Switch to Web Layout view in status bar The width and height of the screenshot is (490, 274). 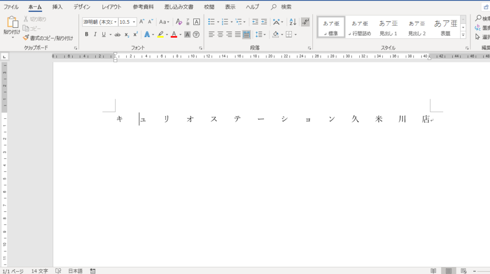pyautogui.click(x=464, y=271)
